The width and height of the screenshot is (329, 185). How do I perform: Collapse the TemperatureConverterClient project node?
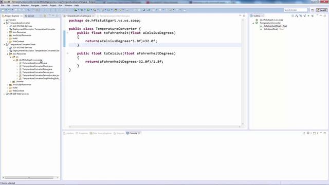coord(4,45)
